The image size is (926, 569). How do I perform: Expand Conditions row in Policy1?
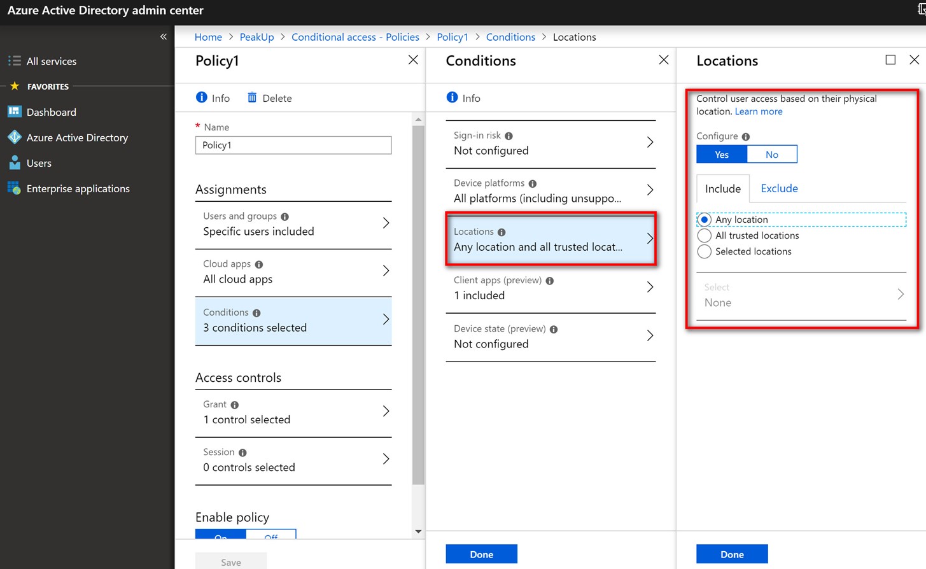point(293,321)
